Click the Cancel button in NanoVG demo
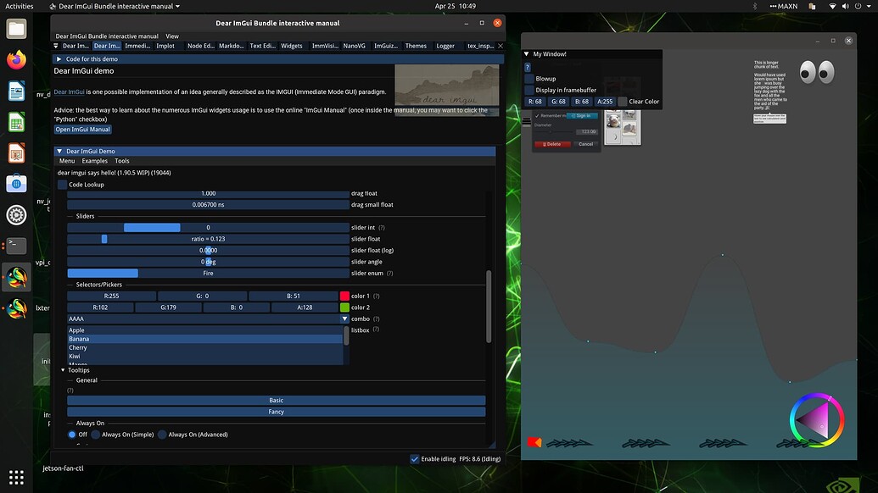Screen dimensions: 878x493 coord(585,144)
